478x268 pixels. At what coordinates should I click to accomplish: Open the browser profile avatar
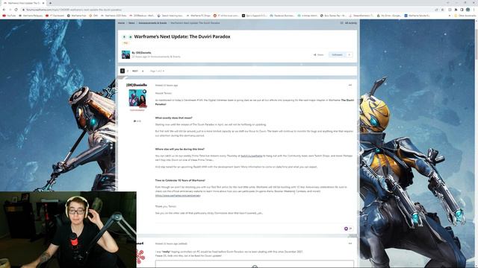click(468, 10)
